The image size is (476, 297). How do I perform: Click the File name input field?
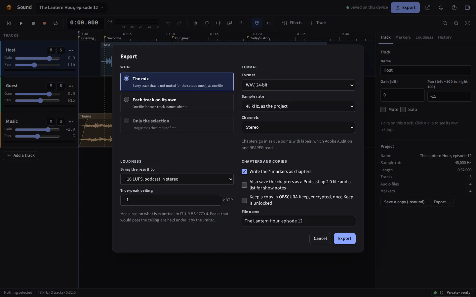298,221
